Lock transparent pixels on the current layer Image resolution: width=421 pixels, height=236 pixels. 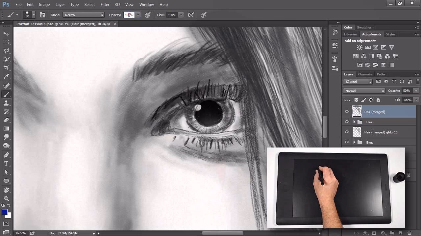point(356,100)
